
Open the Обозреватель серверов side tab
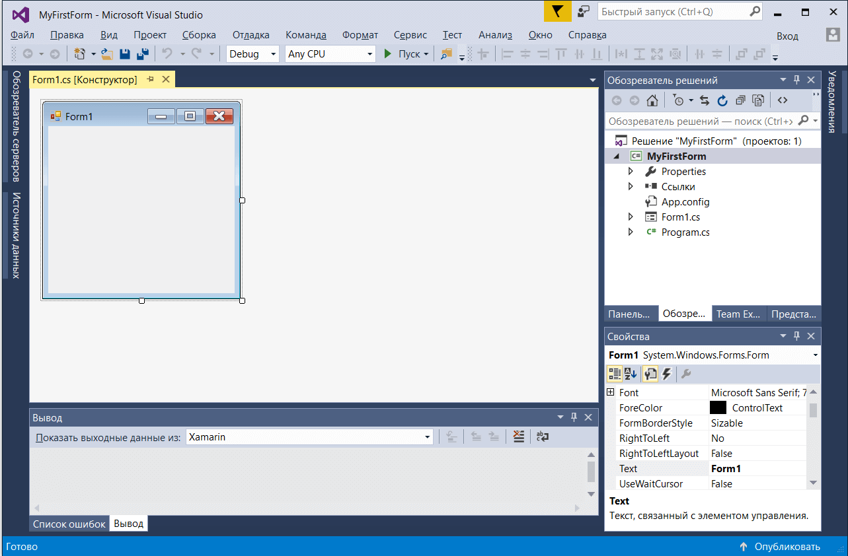point(17,125)
